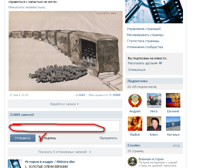
Task: Open Алекс's subscriber avatar
Action: click(x=154, y=124)
